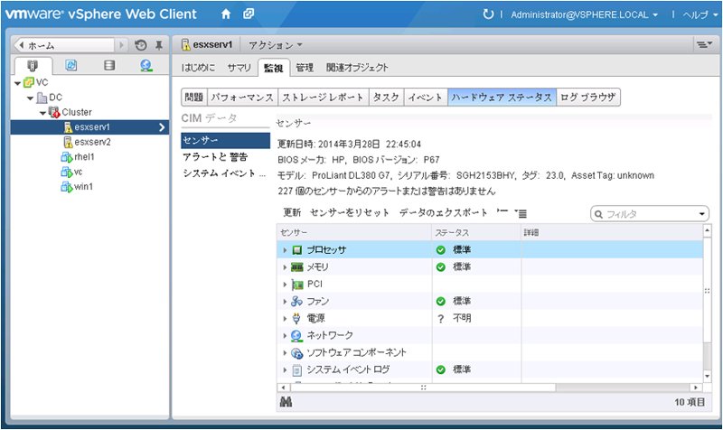Expand the プロセッサ sensor row
The height and width of the screenshot is (430, 723).
(285, 250)
